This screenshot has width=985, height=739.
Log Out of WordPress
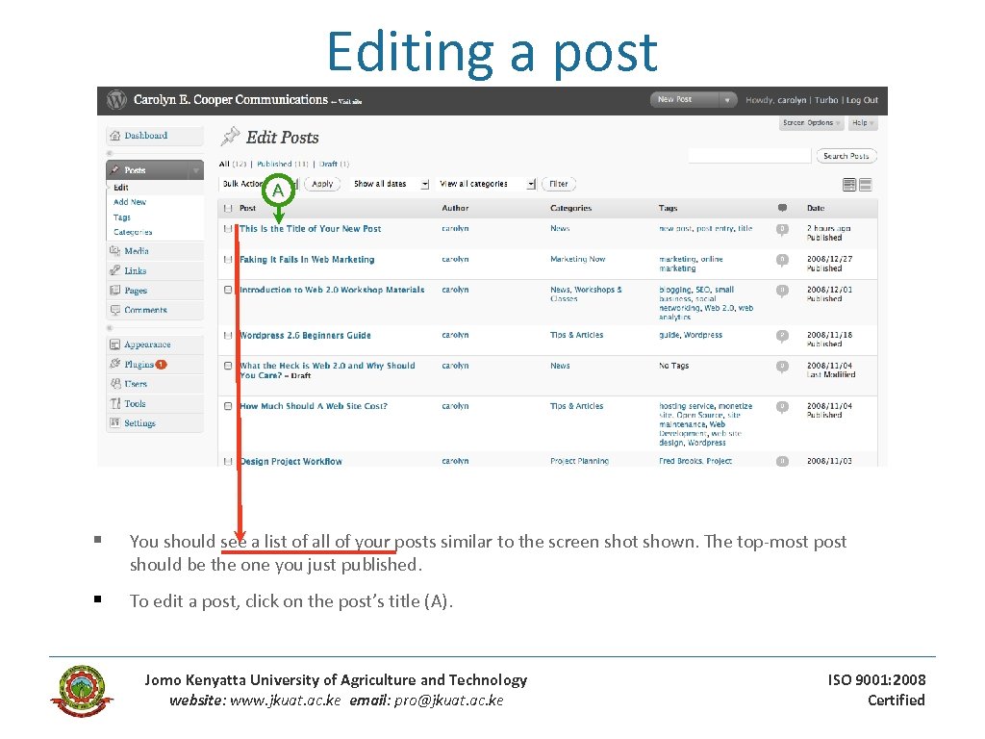(x=863, y=100)
